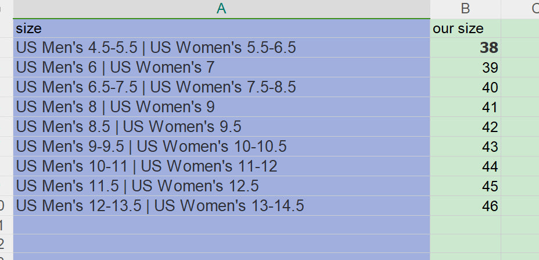This screenshot has height=260, width=539.
Task: Click the cell containing 42
Action: tap(465, 127)
